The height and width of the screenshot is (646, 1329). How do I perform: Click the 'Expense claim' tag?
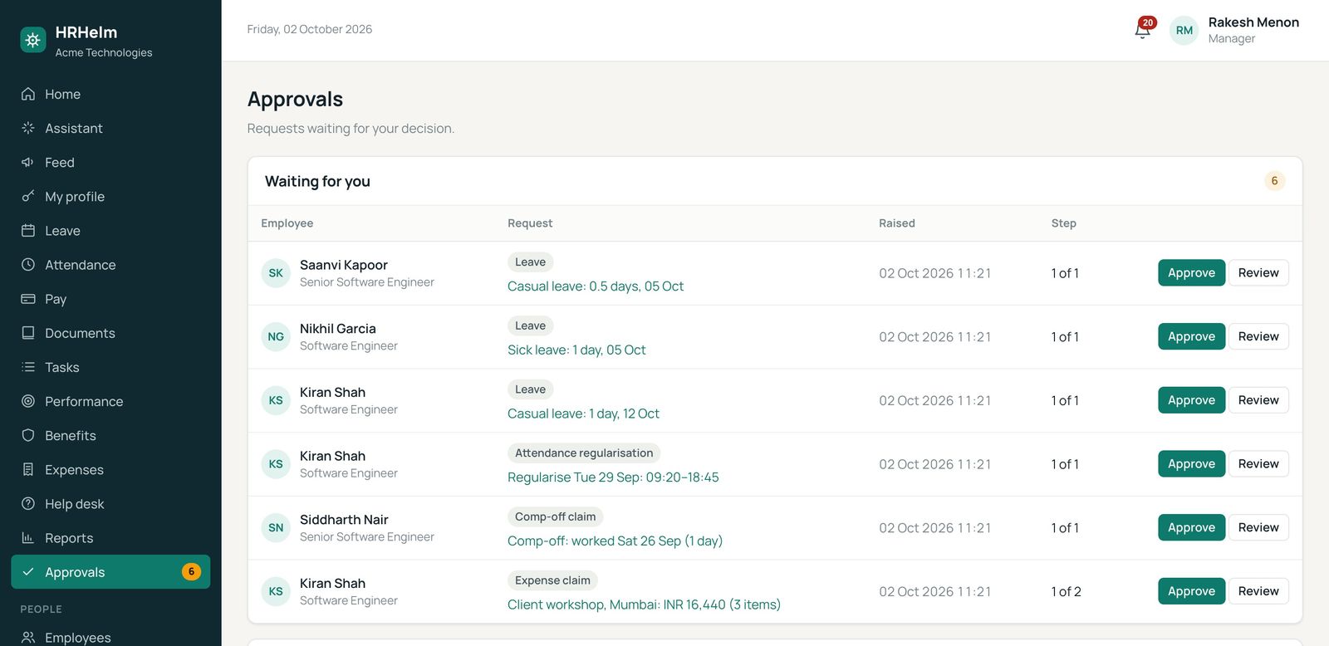[x=552, y=580]
